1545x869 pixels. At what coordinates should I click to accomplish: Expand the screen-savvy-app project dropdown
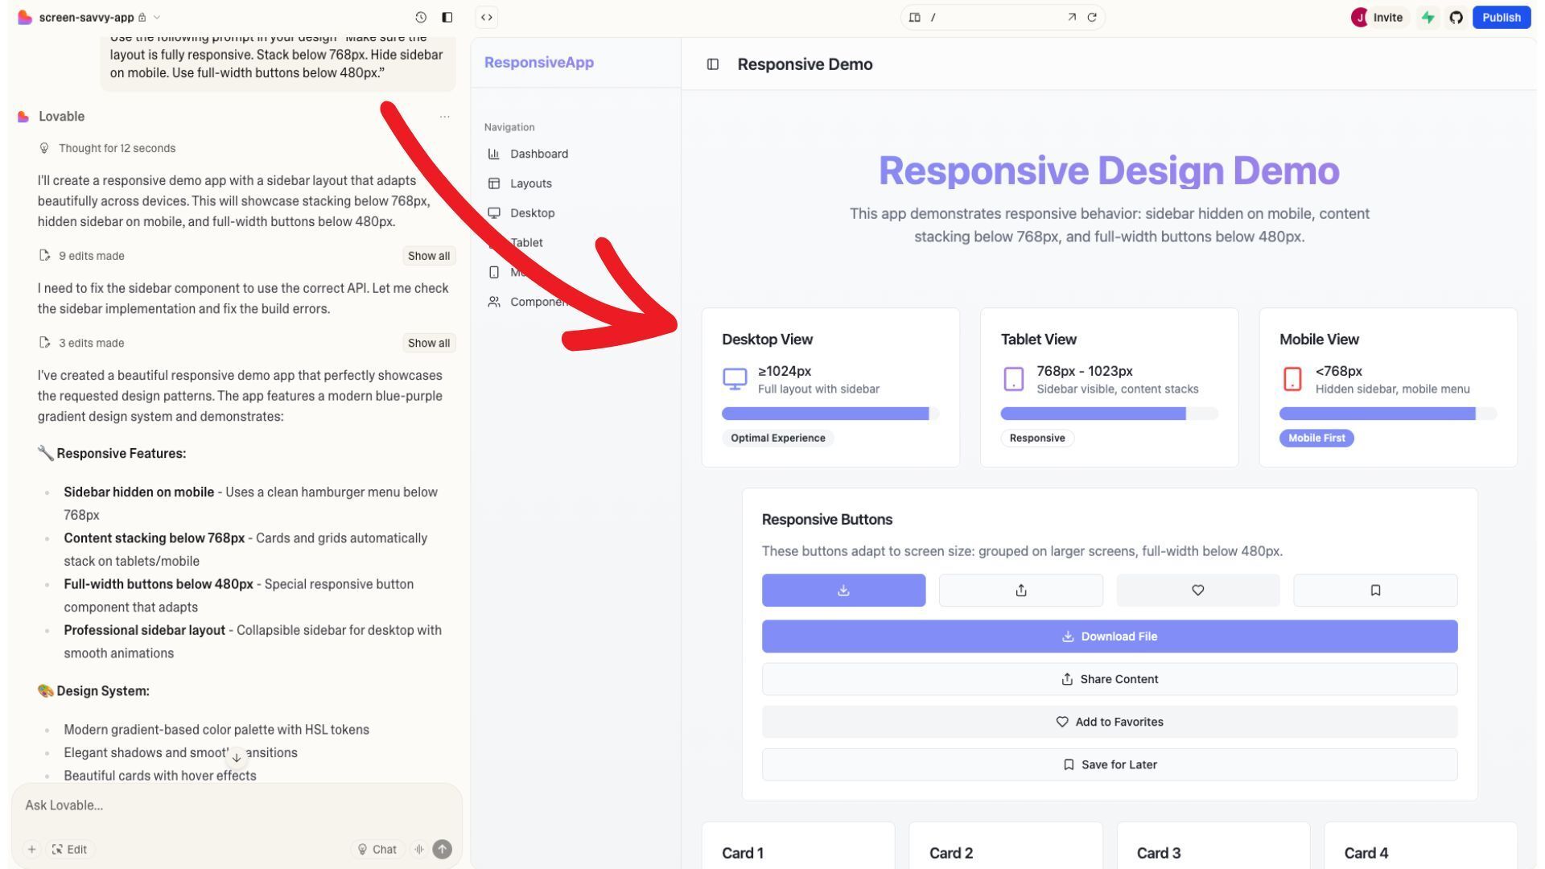coord(157,17)
